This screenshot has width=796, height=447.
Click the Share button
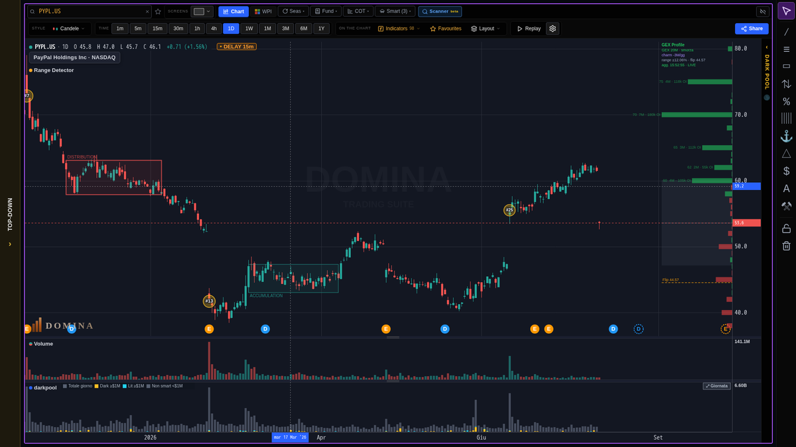click(752, 28)
